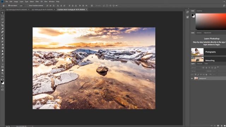Viewport: 226px width, 127px height.
Task: Select the Eraser tool
Action: (x=2, y=44)
